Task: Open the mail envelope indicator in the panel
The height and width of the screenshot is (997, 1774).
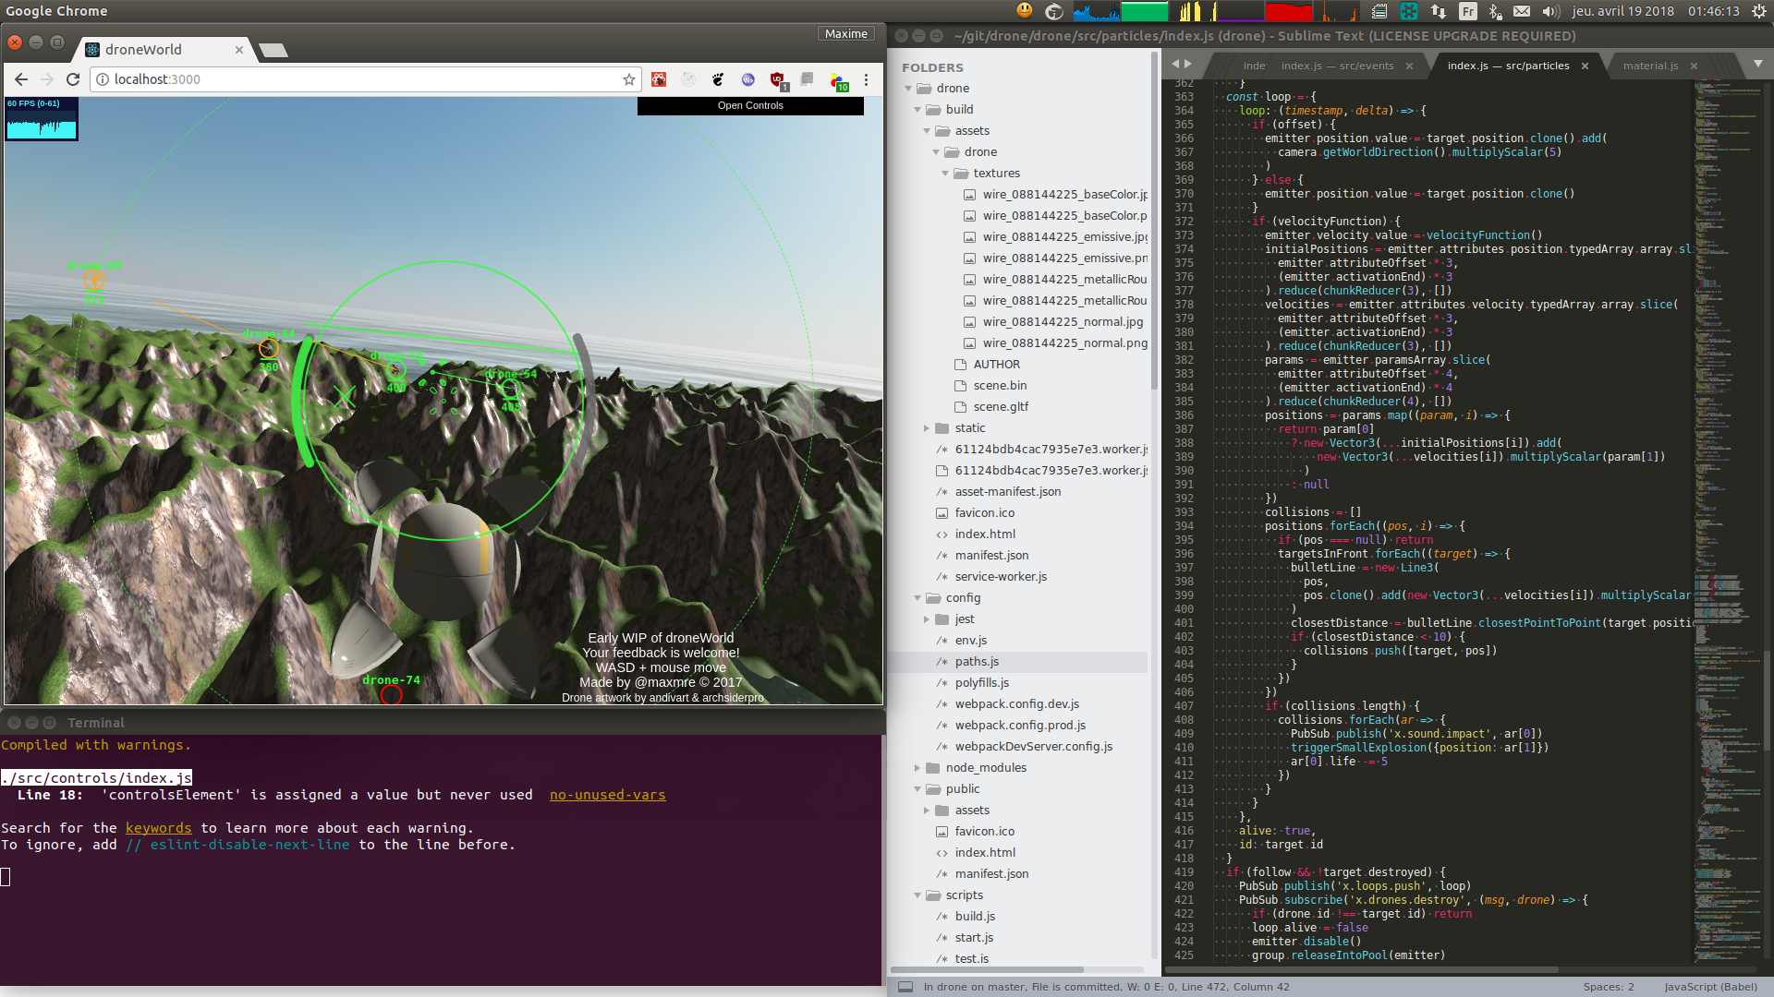Action: point(1522,12)
